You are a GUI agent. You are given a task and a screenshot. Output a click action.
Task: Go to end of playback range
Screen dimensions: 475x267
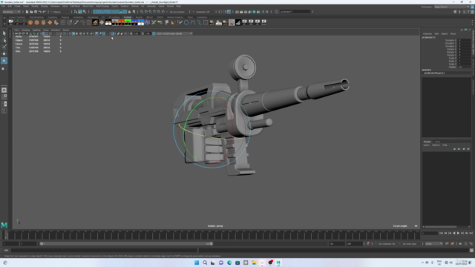point(471,233)
